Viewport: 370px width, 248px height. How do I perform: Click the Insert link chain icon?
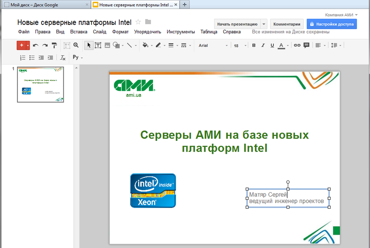[x=297, y=45]
